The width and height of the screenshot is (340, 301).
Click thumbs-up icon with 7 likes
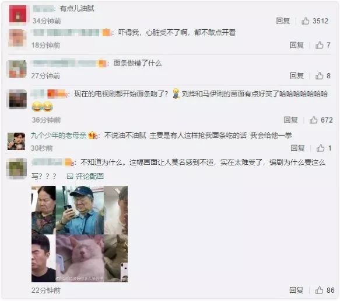click(x=319, y=45)
